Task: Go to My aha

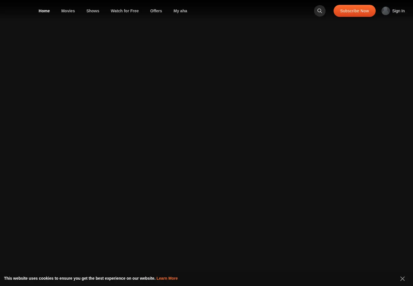Action: (180, 11)
